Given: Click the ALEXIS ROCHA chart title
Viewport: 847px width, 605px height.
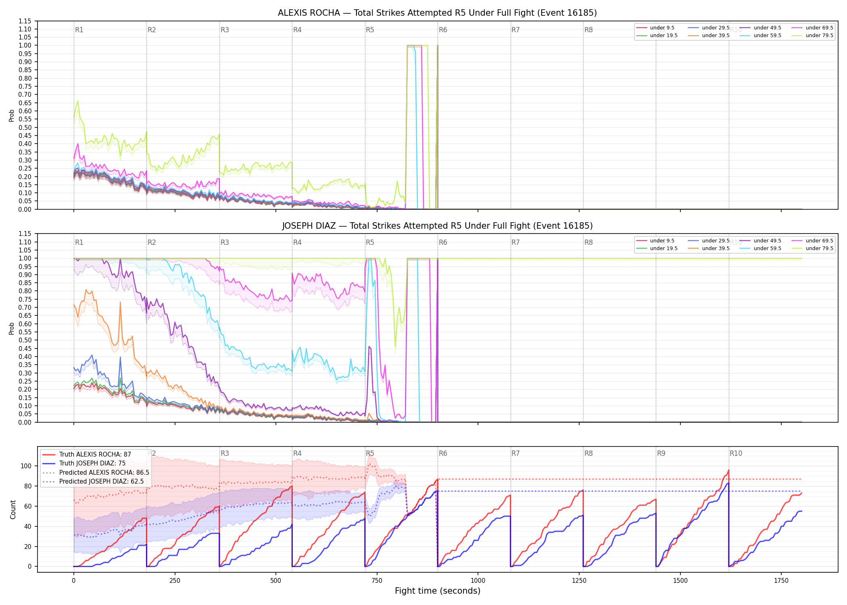Looking at the screenshot, I should [x=437, y=13].
